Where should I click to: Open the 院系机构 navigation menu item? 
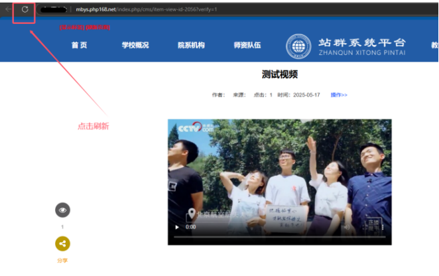(191, 46)
